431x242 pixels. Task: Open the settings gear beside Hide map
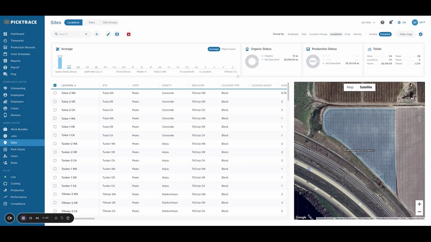421,34
